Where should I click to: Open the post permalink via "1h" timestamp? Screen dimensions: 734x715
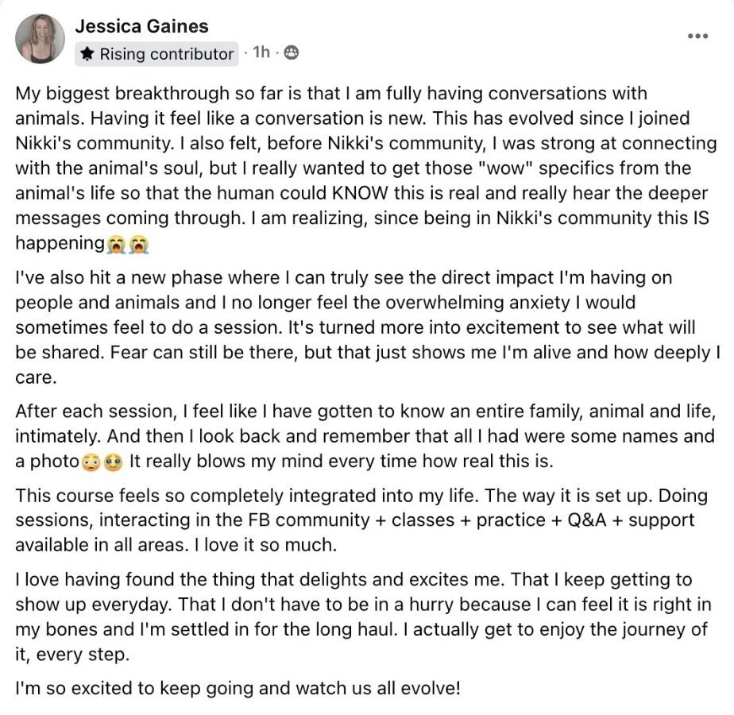pyautogui.click(x=261, y=52)
